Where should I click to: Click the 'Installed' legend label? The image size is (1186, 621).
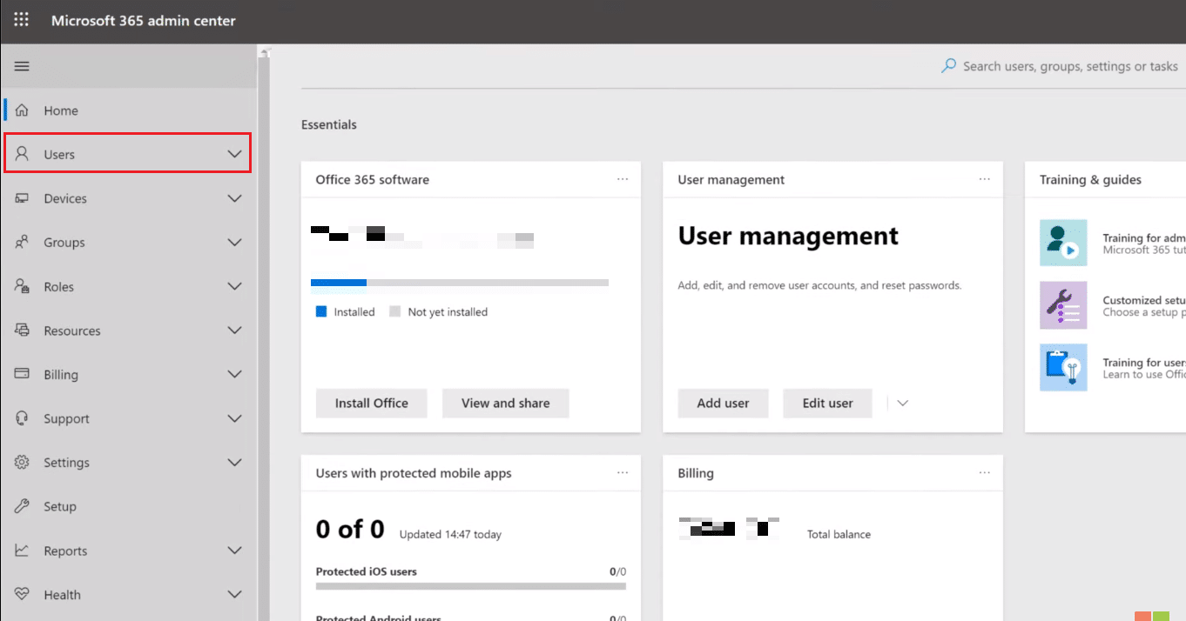[x=354, y=311]
